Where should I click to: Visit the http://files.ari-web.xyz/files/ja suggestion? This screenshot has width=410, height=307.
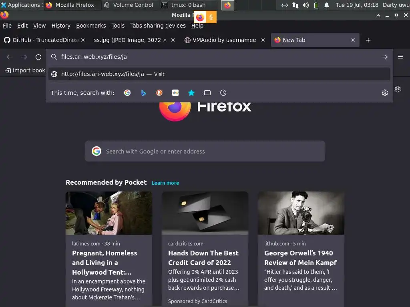pyautogui.click(x=219, y=74)
